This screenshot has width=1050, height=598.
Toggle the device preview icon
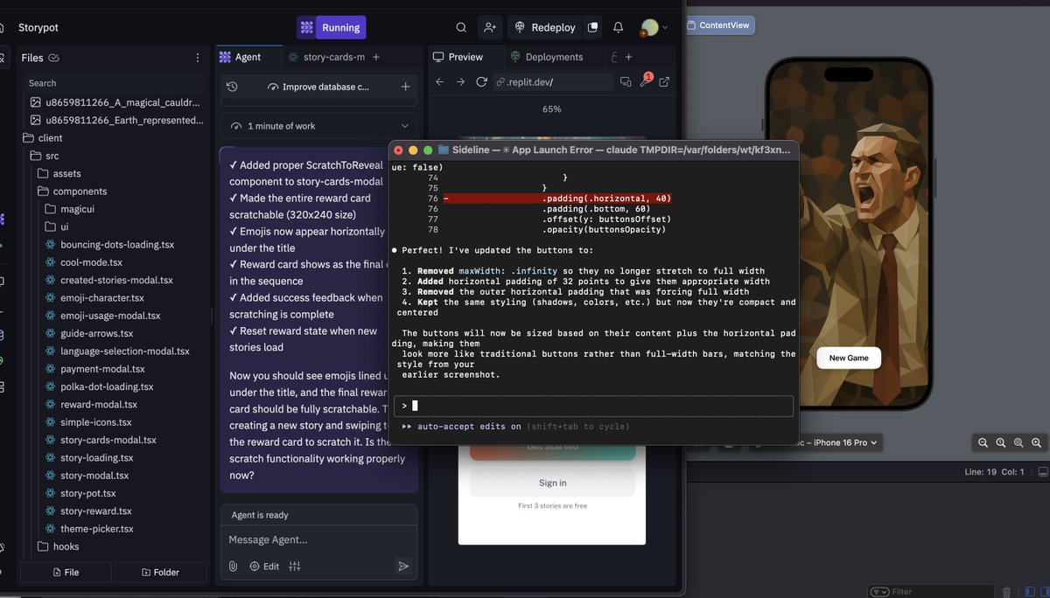(x=626, y=82)
